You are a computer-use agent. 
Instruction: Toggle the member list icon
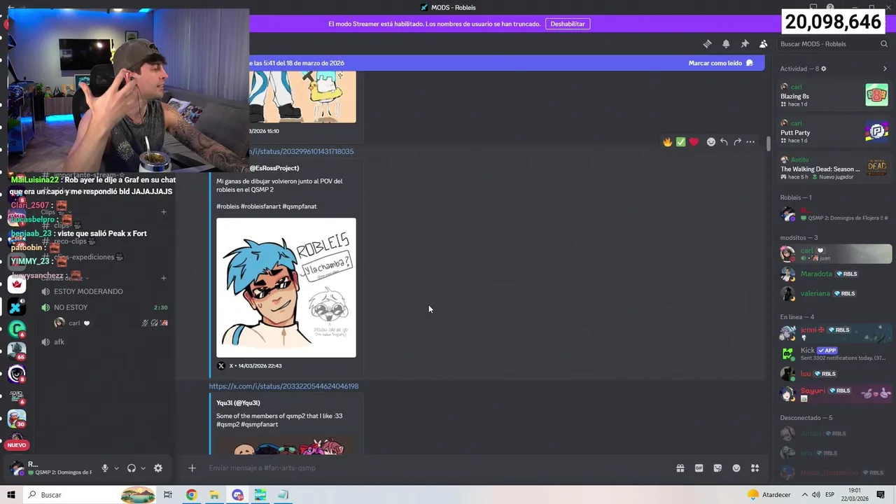pyautogui.click(x=764, y=43)
